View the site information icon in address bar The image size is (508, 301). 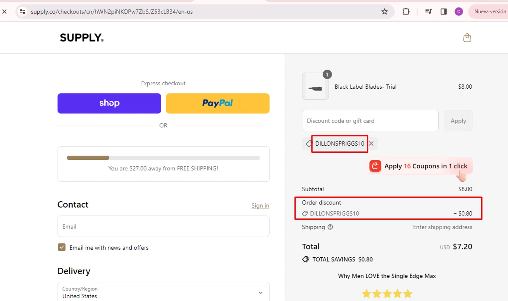[x=23, y=12]
